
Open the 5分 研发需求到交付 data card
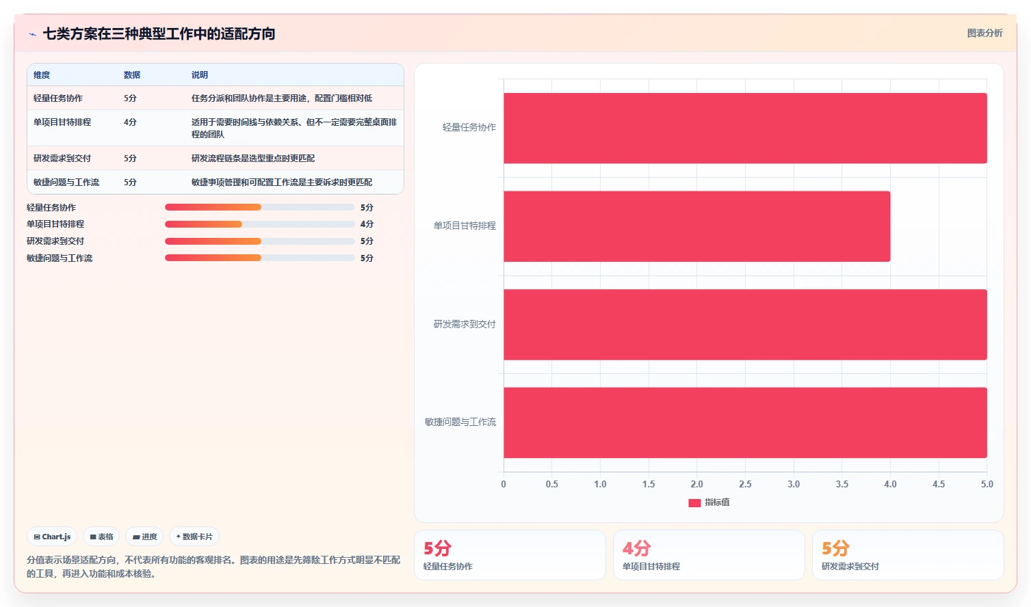(908, 555)
